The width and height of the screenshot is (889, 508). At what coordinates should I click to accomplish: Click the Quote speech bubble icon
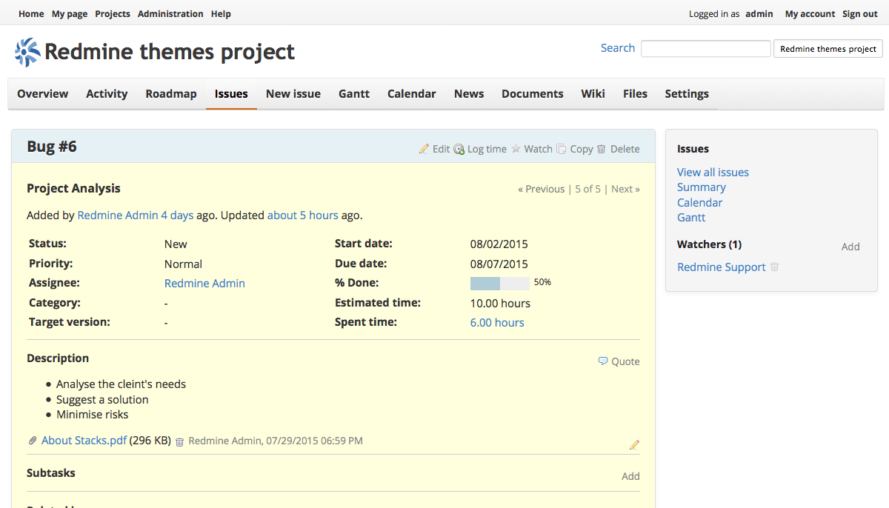603,361
